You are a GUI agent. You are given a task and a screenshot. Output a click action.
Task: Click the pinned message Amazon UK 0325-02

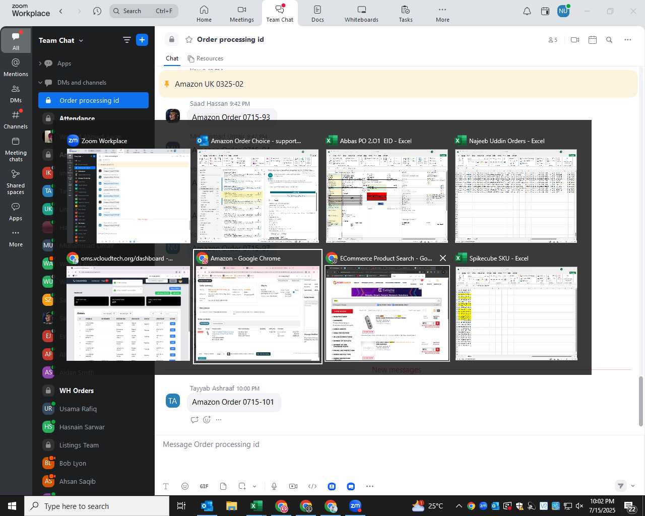398,84
